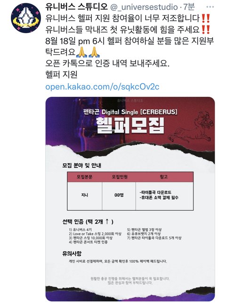This screenshot has height=306, width=226.
Task: Click the 7분 timestamp
Action: [189, 7]
